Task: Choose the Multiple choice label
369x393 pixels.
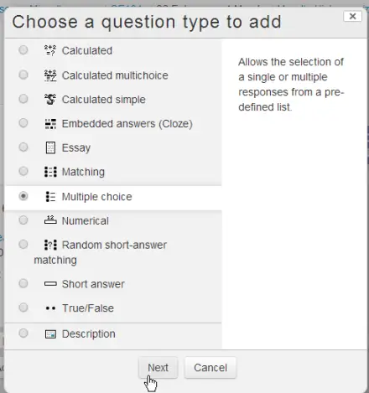Action: point(96,197)
